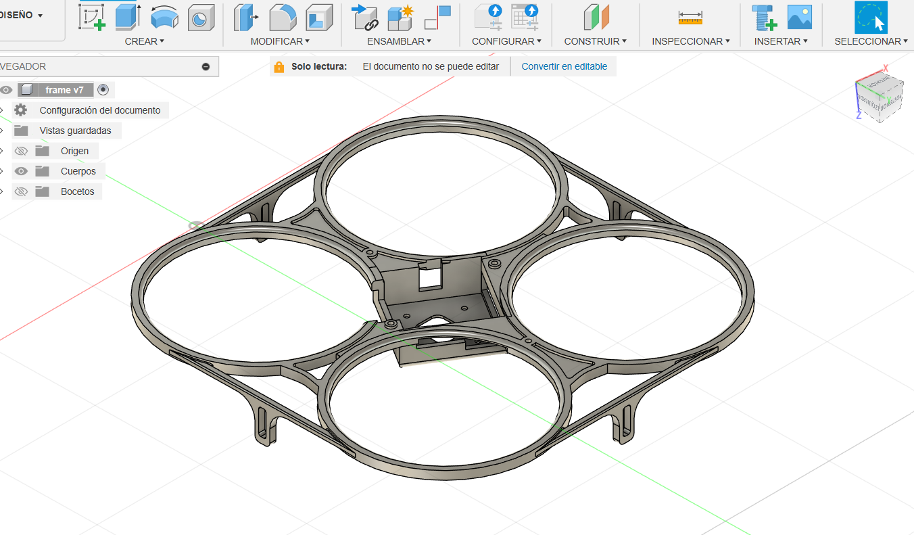Expand the CONFIGURAR dropdown
Screen dimensions: 914x535
(x=507, y=41)
